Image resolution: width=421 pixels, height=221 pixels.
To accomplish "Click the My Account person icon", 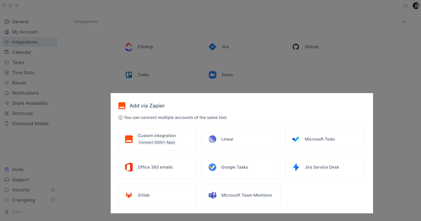I will (7, 32).
